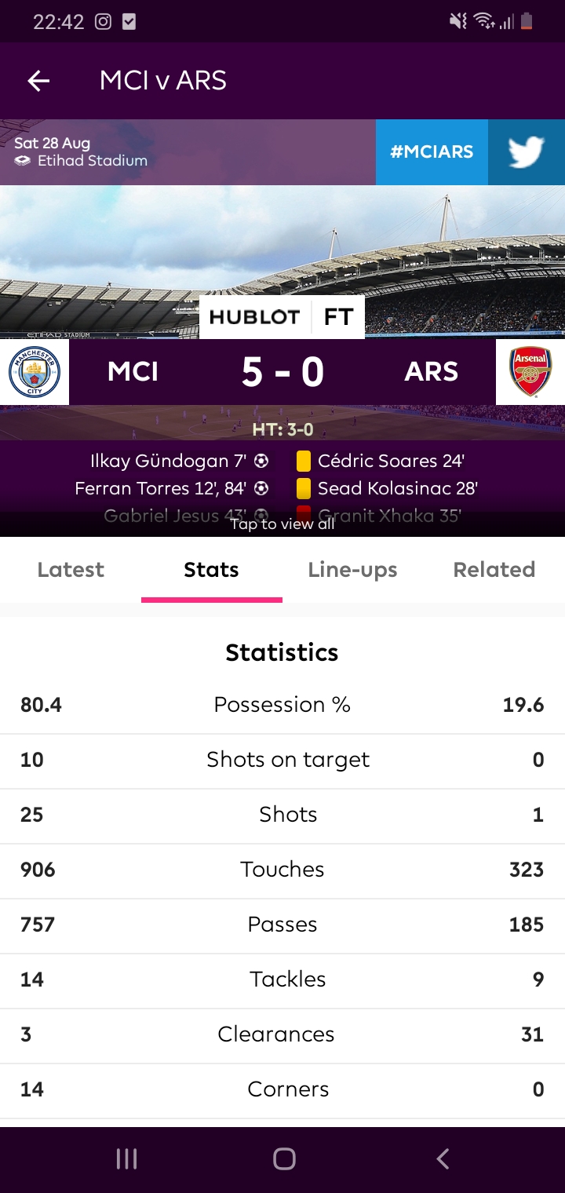The height and width of the screenshot is (1193, 565).
Task: Switch to the Latest tab
Action: pyautogui.click(x=71, y=570)
